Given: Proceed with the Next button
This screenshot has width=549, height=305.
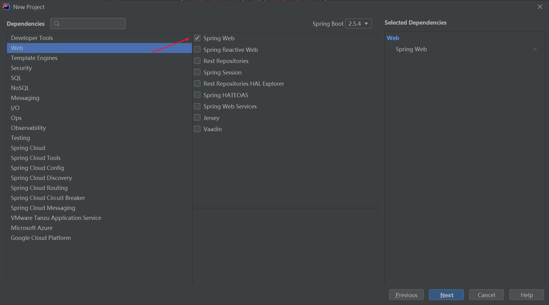Looking at the screenshot, I should [x=446, y=295].
